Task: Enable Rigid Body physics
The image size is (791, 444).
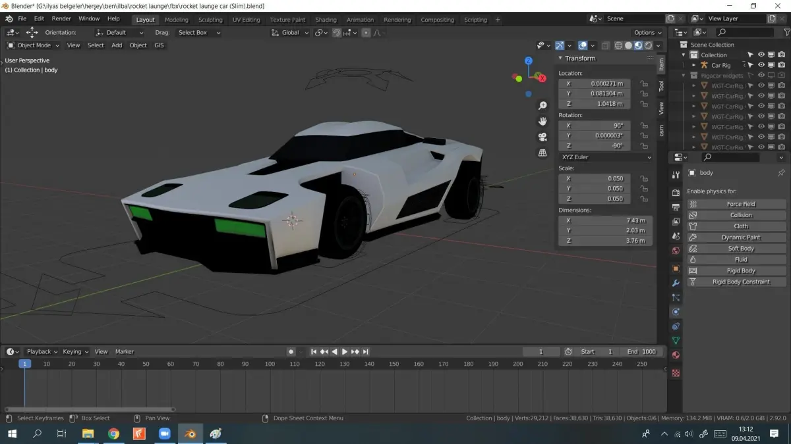Action: tap(737, 270)
